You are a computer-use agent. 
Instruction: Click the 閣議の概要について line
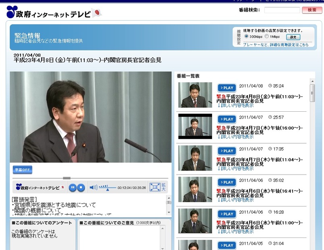click(x=37, y=210)
